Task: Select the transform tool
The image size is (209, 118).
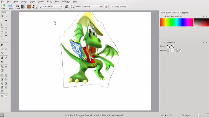Action: 2,49
